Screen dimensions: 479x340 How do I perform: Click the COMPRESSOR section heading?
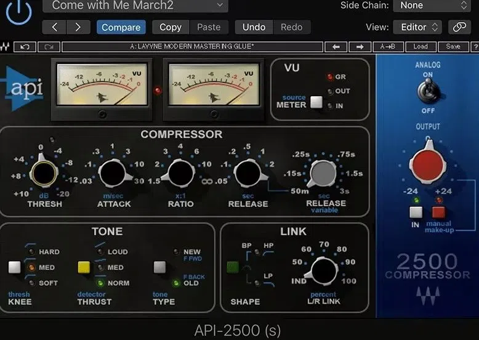(182, 134)
